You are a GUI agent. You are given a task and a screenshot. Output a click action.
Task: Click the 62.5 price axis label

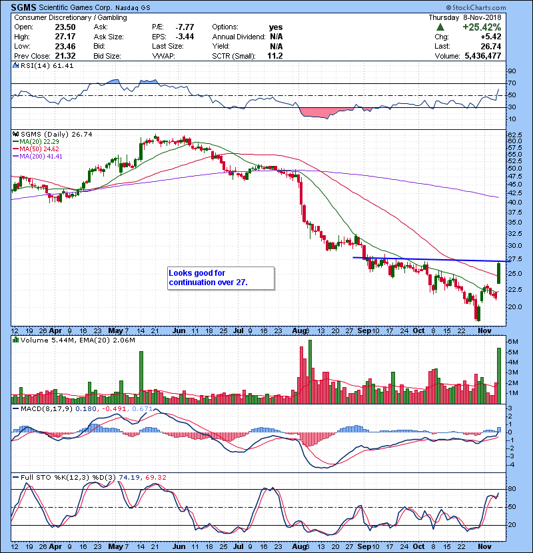pos(514,135)
